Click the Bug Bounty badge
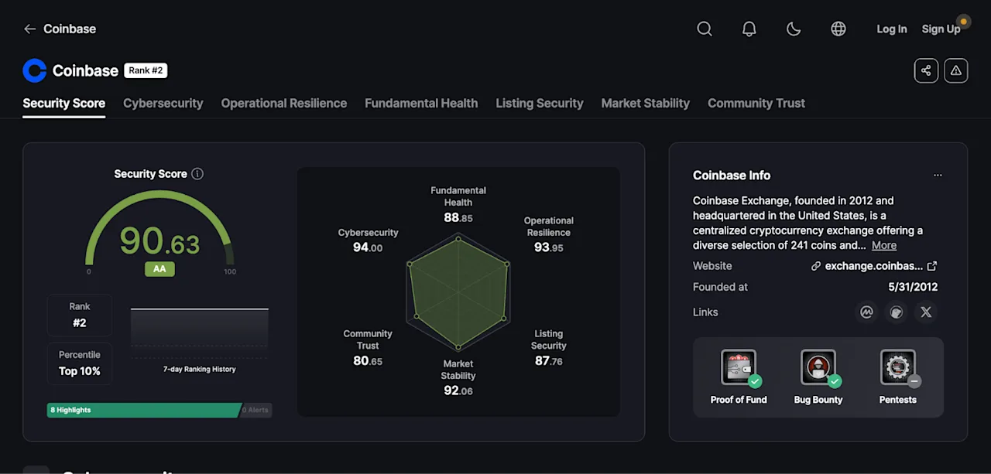 pyautogui.click(x=818, y=377)
